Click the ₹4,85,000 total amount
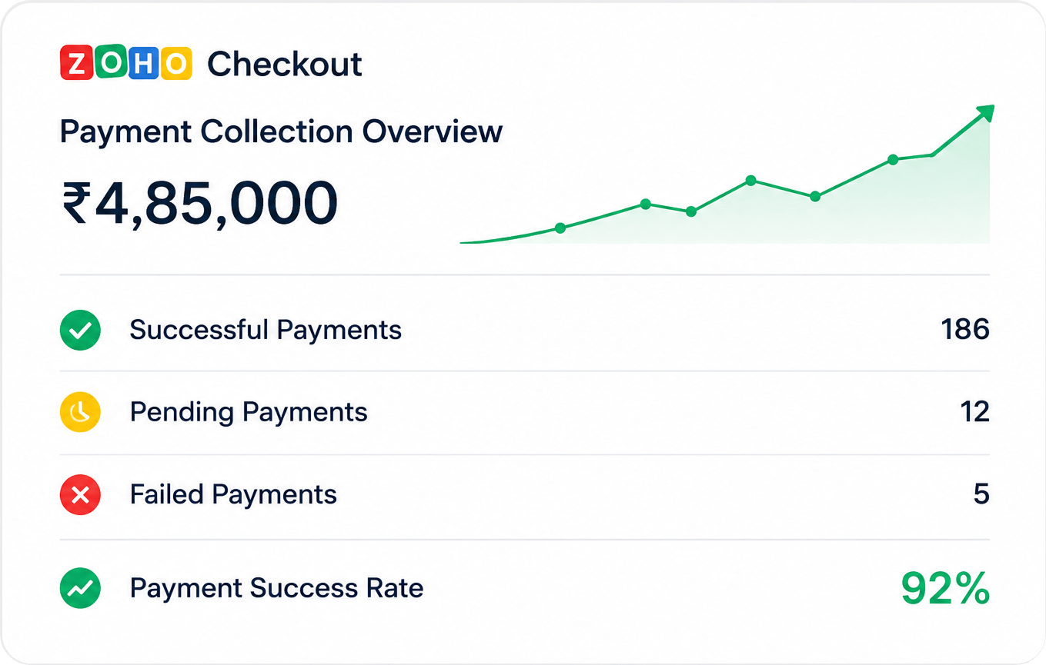Viewport: 1046px width, 665px height. [x=199, y=203]
